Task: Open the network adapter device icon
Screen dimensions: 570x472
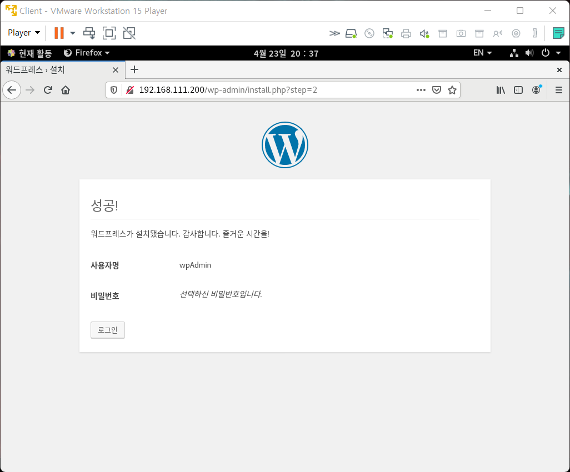Action: tap(388, 33)
